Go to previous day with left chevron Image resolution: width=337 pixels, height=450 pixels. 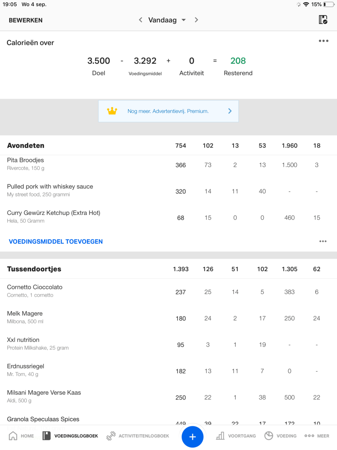[140, 20]
